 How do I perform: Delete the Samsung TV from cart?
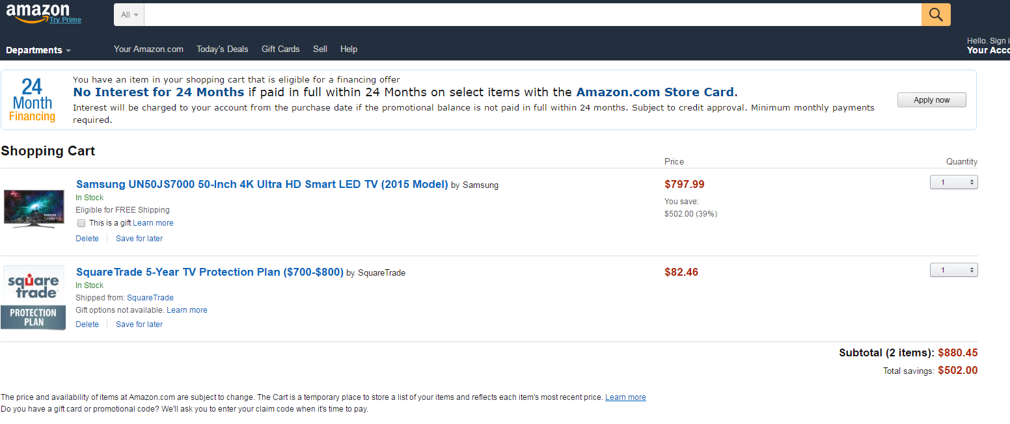click(87, 239)
